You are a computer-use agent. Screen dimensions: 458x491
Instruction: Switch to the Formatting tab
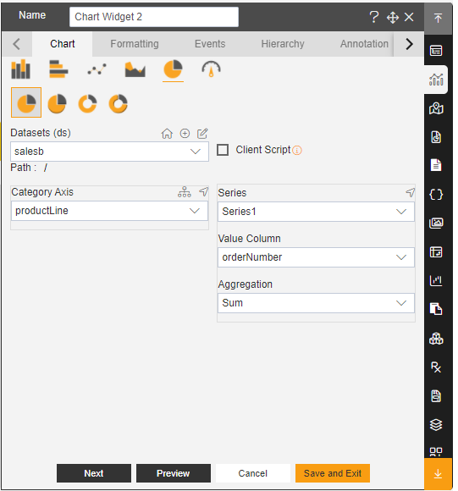click(x=135, y=44)
